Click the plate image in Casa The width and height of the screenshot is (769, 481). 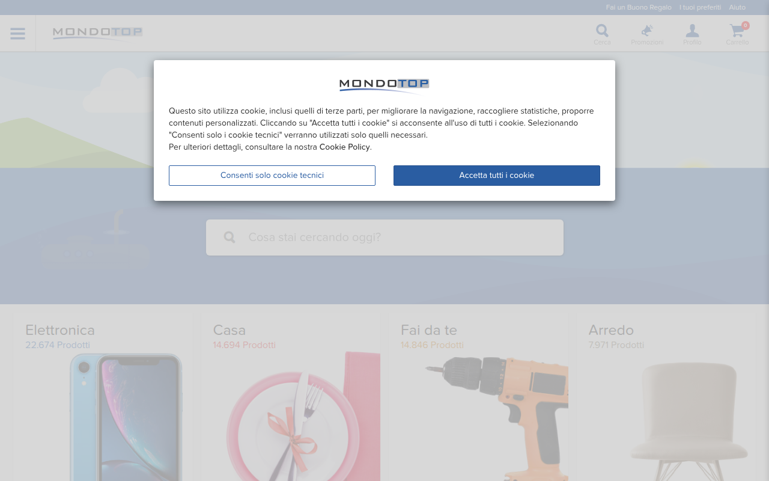pos(302,417)
